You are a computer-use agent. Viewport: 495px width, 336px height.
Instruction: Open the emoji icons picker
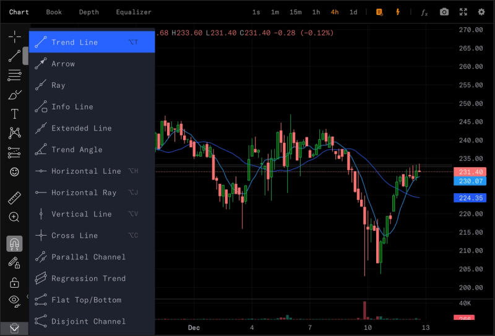click(x=14, y=172)
